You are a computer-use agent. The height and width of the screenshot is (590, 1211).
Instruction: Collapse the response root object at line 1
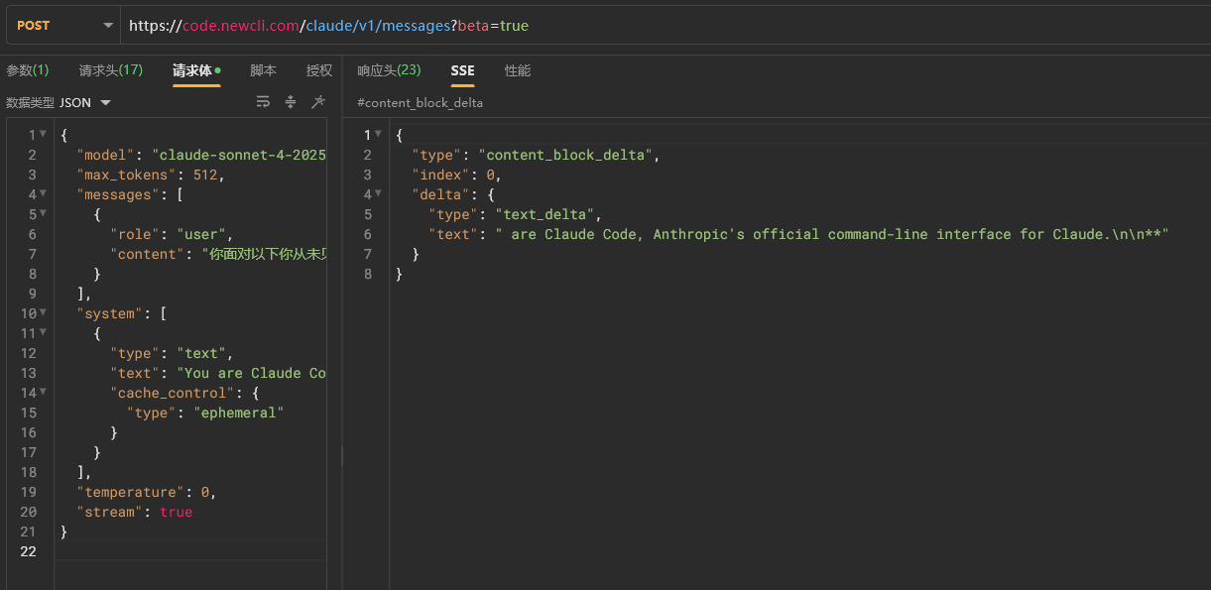tap(378, 135)
